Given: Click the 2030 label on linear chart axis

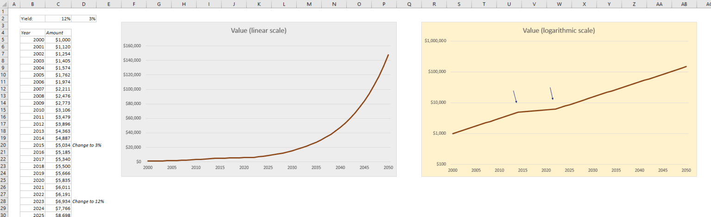Looking at the screenshot, I should click(292, 167).
